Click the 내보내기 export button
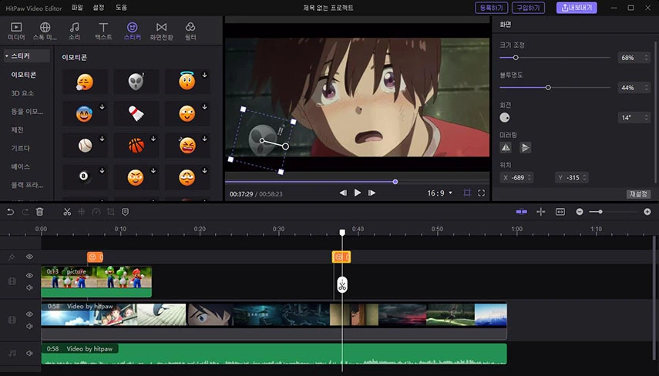Viewport: 659px width, 376px height. coord(577,8)
